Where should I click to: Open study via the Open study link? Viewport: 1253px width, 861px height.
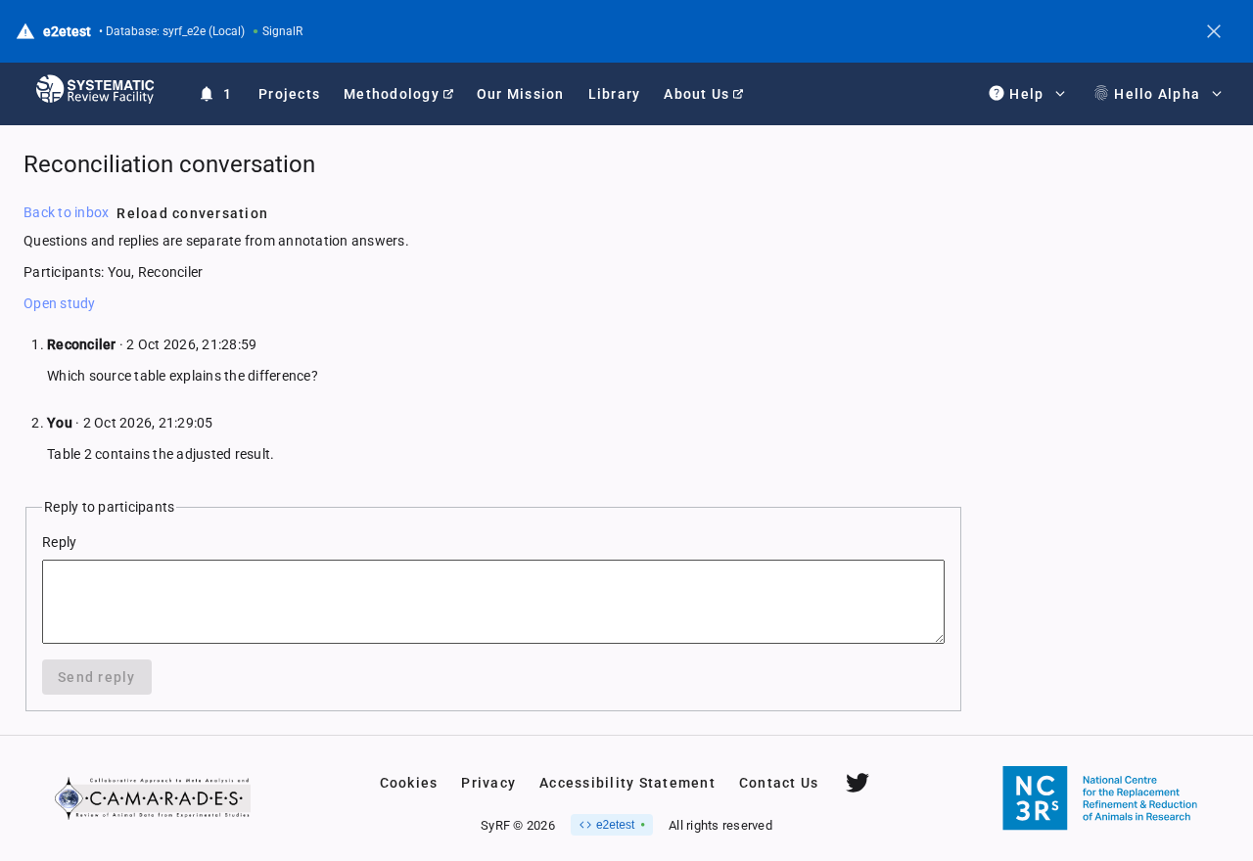59,303
